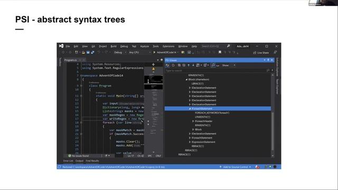This screenshot has width=338, height=190.
Task: Open the Build menu
Action: 114,46
